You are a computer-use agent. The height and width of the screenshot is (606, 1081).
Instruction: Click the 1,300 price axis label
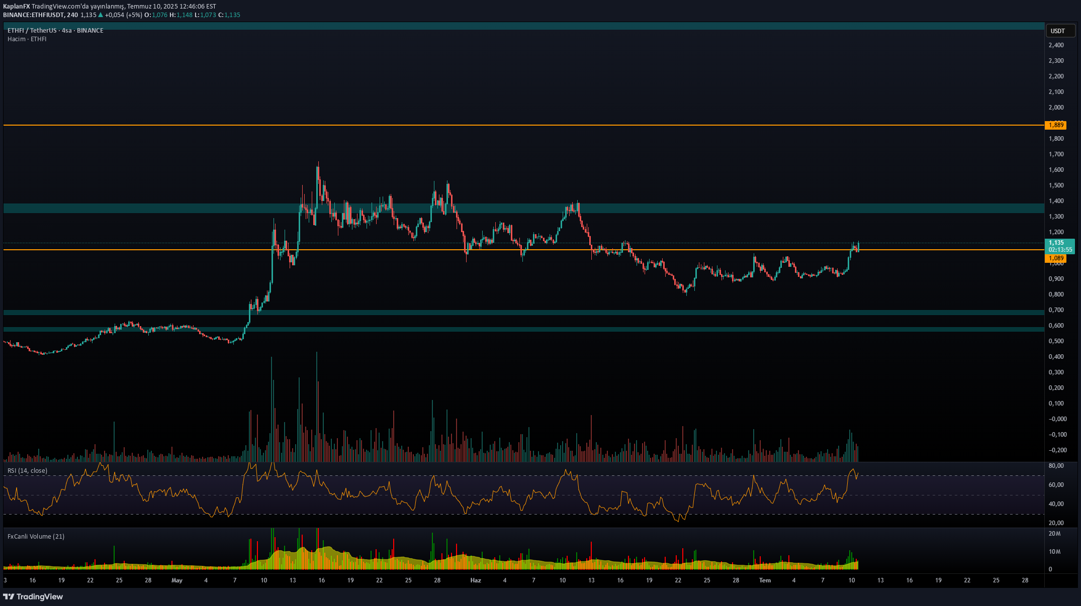1056,217
